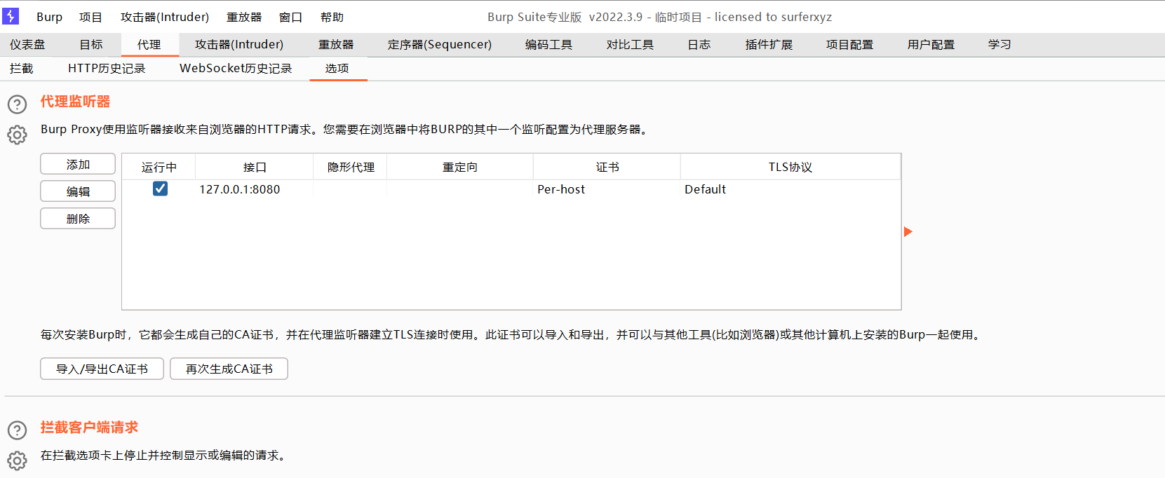Open the 编码工具 tab
Image resolution: width=1165 pixels, height=478 pixels.
point(548,44)
